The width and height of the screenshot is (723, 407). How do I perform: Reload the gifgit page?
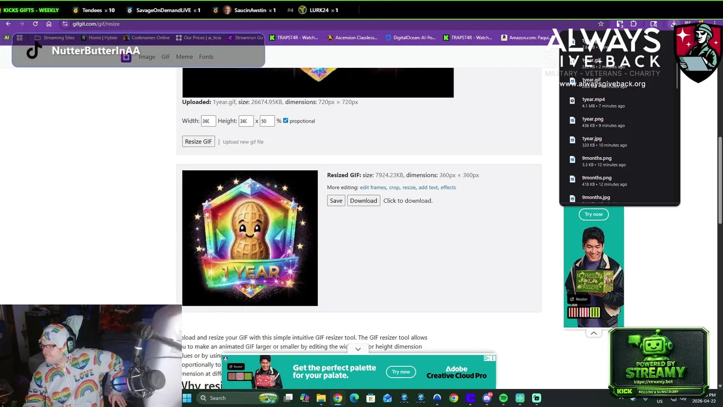tap(35, 24)
